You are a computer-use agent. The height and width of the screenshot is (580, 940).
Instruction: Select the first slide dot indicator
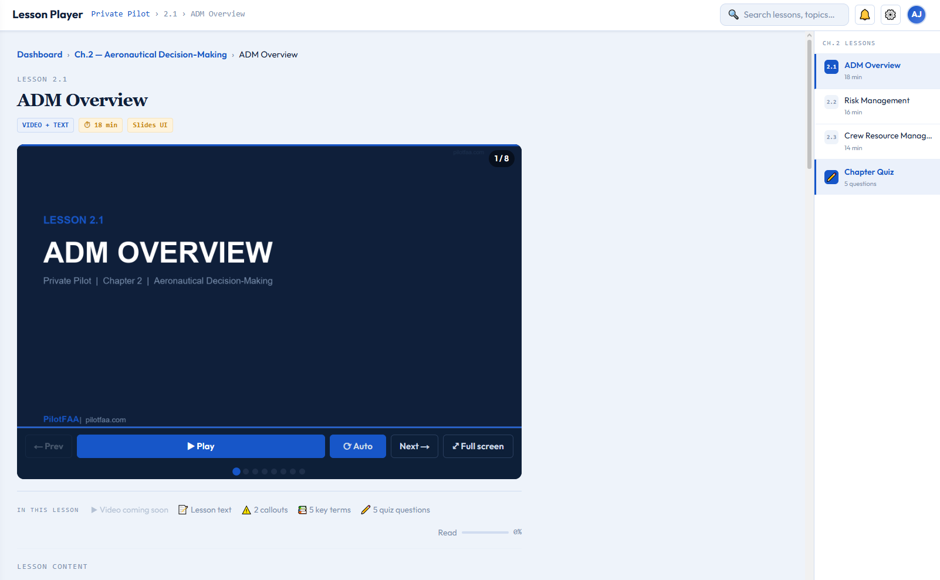coord(236,471)
